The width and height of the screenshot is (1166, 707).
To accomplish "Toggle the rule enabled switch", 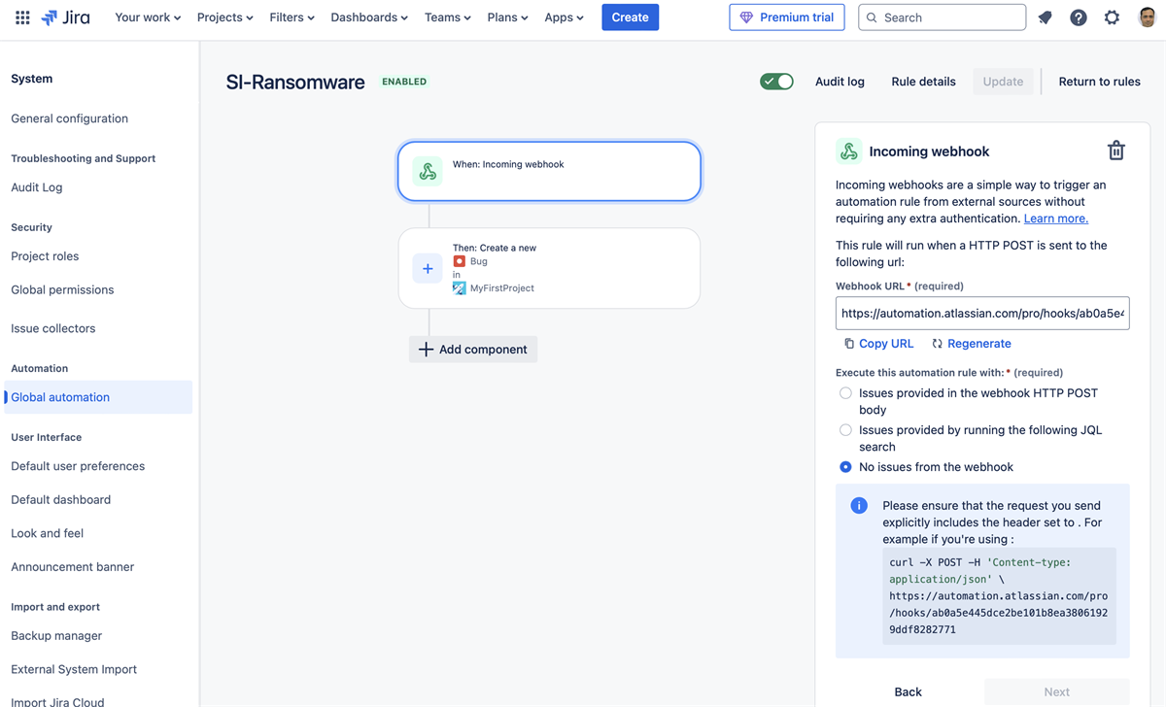I will point(776,82).
